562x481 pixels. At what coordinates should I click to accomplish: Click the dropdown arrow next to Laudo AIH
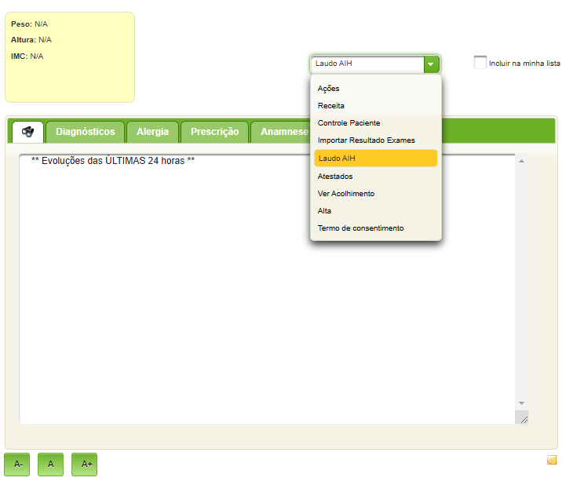431,64
